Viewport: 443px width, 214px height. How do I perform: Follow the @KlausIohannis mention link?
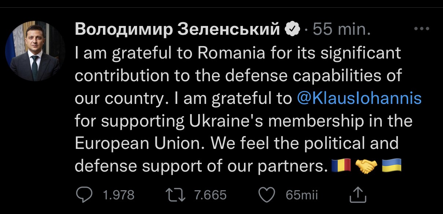[358, 98]
